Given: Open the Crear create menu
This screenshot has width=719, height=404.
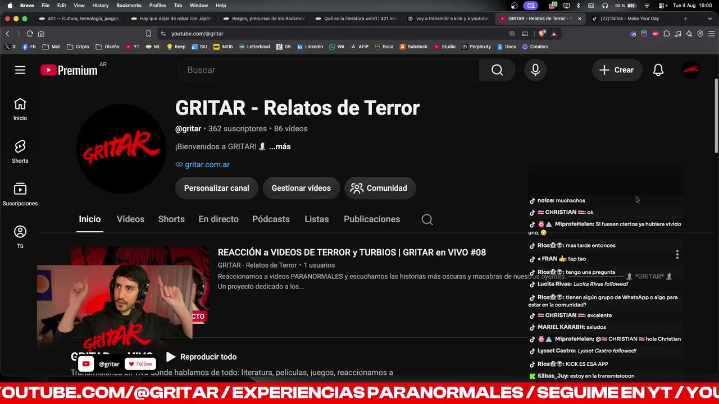Looking at the screenshot, I should pyautogui.click(x=617, y=70).
